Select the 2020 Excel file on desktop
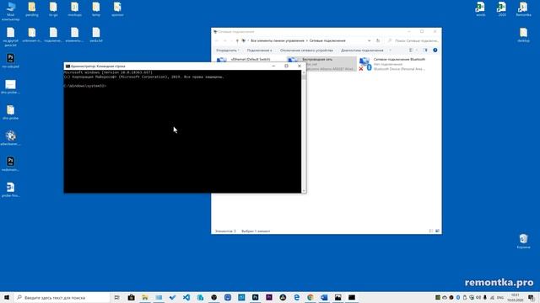 point(502,9)
